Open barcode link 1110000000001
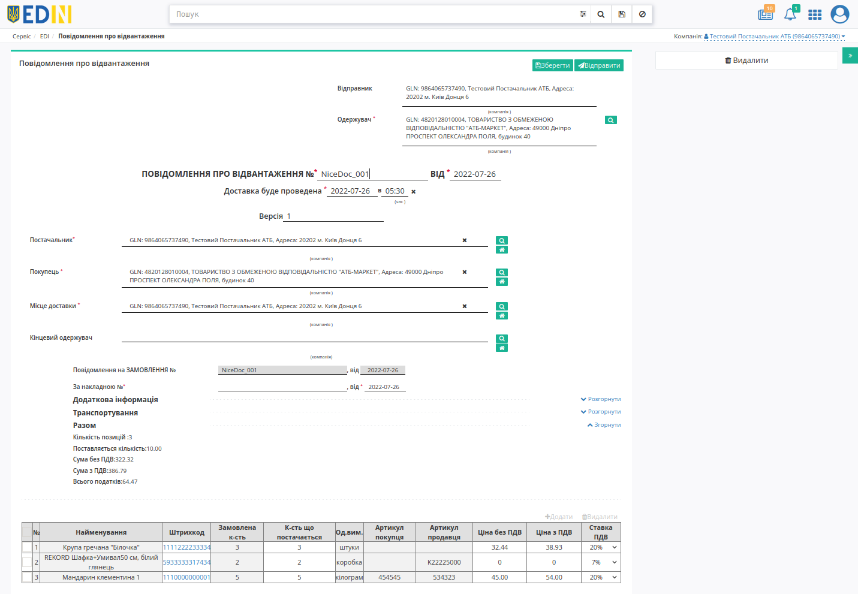The width and height of the screenshot is (858, 594). click(x=186, y=577)
